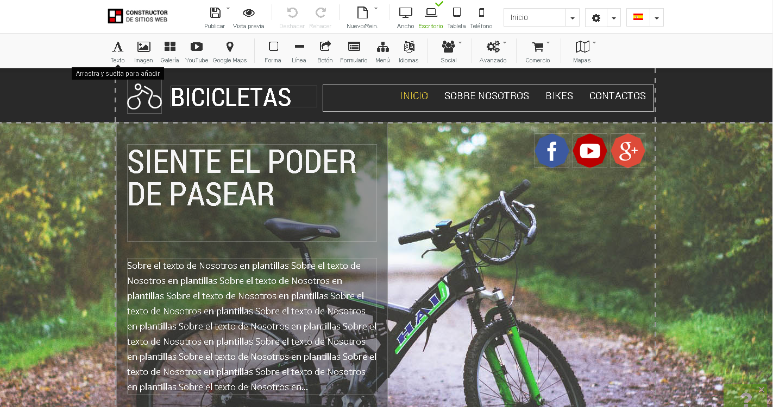Switch to Tableta tablet view
The width and height of the screenshot is (773, 407).
tap(457, 13)
